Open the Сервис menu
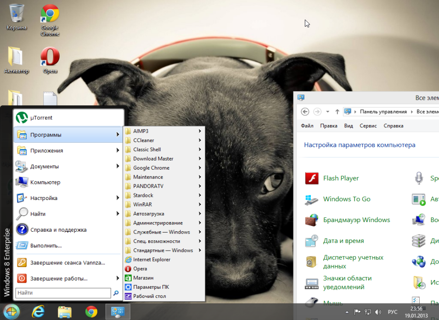The height and width of the screenshot is (320, 439). pyautogui.click(x=368, y=126)
